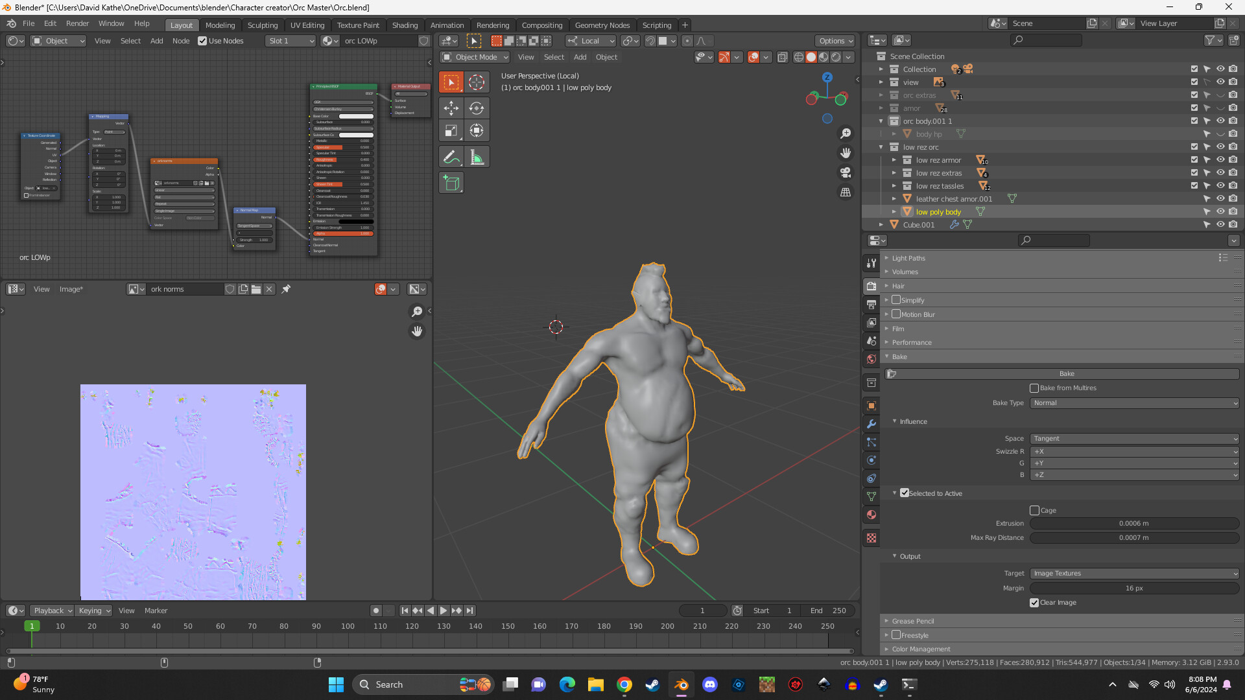Open the Options popover in viewport header
The width and height of the screenshot is (1245, 700).
tap(835, 41)
